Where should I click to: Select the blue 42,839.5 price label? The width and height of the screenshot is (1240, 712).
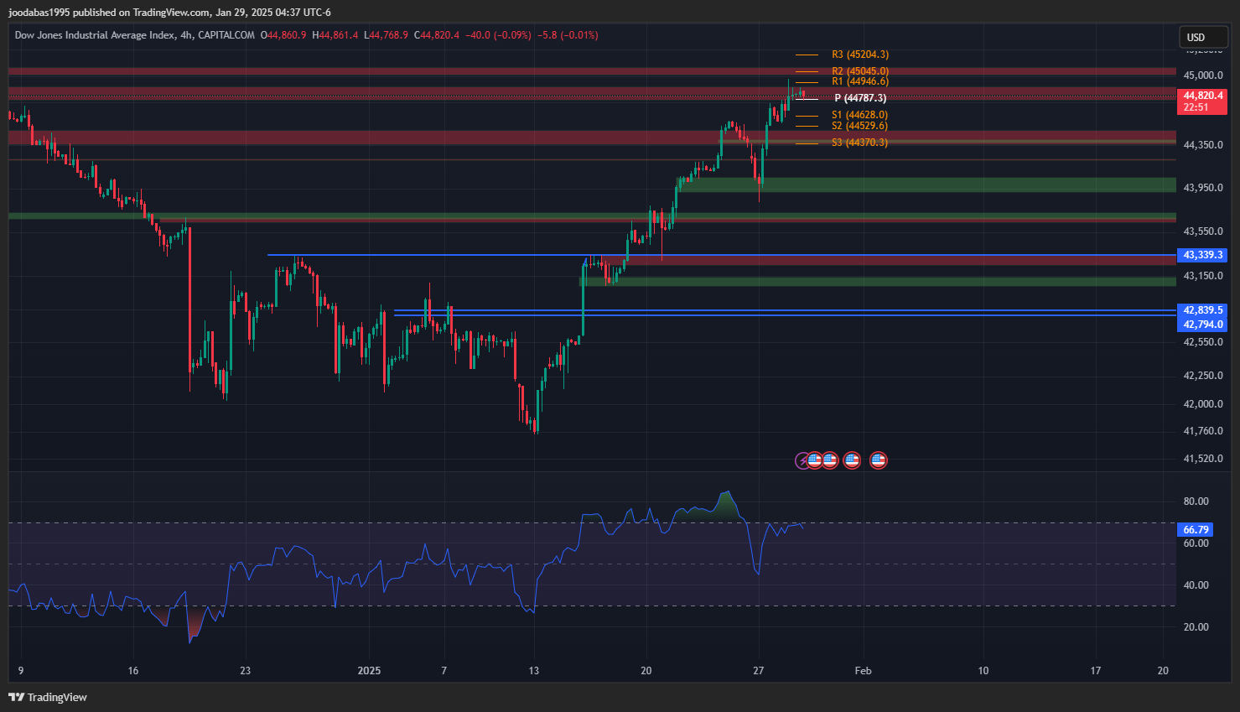[1202, 310]
